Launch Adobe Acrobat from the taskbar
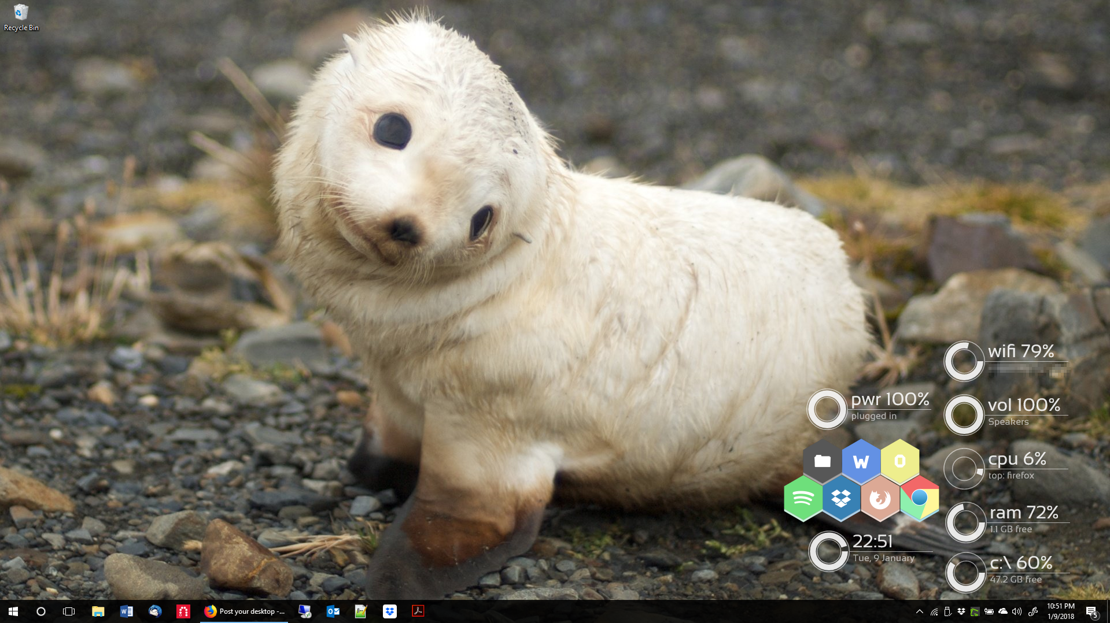 418,611
